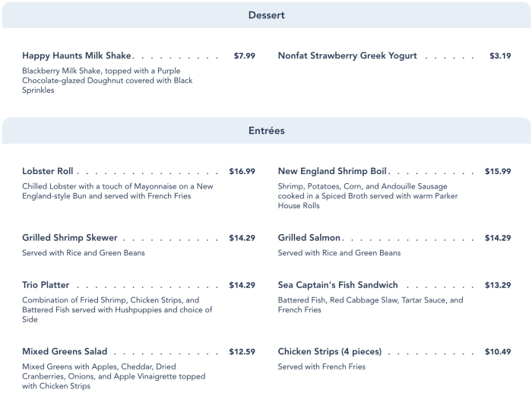Choose Chicken Strips (4 pieces)
Screen dimensions: 532x396
click(330, 352)
